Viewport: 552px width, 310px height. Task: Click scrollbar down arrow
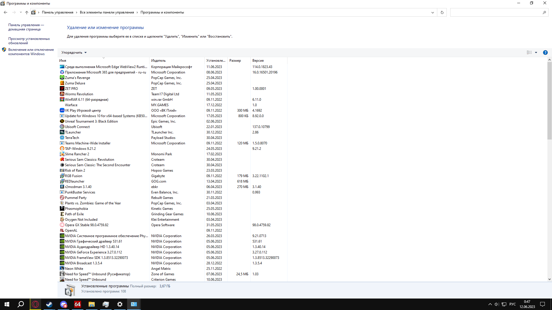549,279
